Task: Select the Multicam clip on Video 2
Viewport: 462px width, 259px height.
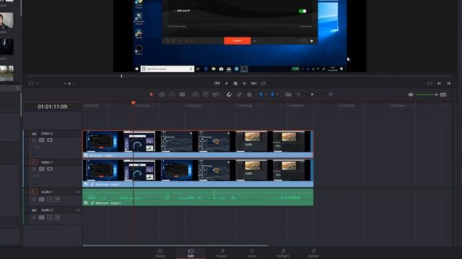Action: click(x=198, y=144)
